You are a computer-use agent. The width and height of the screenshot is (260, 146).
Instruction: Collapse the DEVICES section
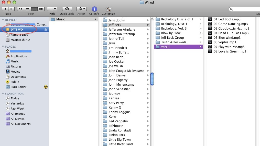coord(3,20)
